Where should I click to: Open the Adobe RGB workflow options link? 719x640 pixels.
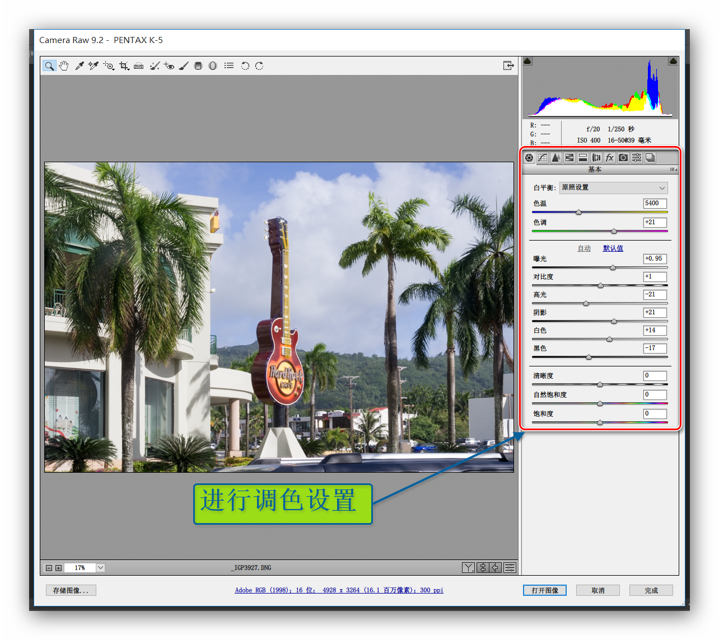pos(338,590)
